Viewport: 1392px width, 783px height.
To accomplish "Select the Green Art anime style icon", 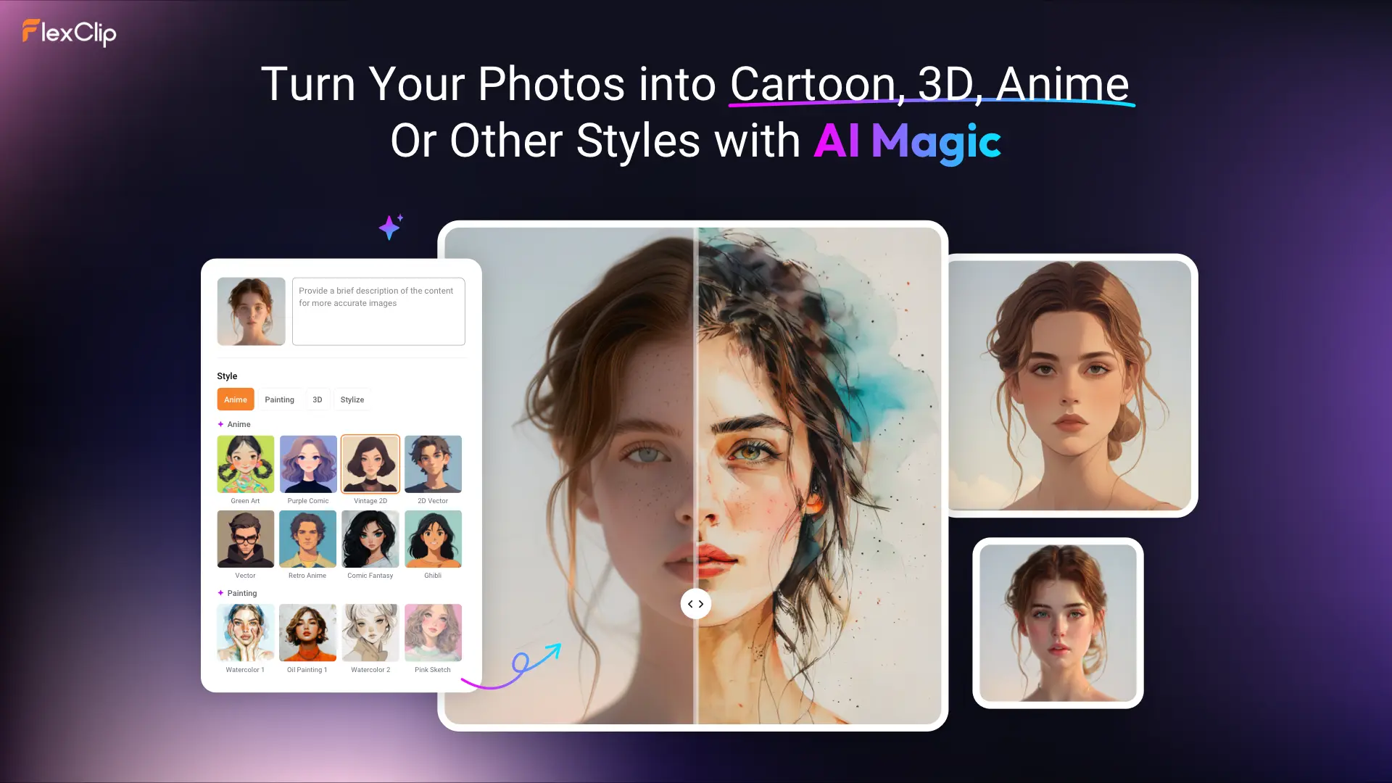I will pos(245,464).
